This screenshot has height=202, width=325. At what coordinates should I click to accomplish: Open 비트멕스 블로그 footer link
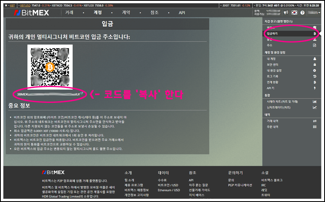[272, 180]
